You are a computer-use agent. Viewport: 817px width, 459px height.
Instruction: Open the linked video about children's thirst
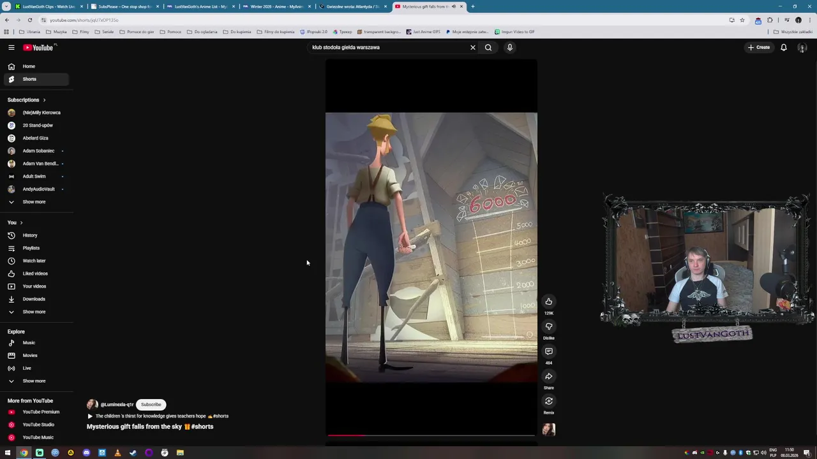click(x=158, y=416)
